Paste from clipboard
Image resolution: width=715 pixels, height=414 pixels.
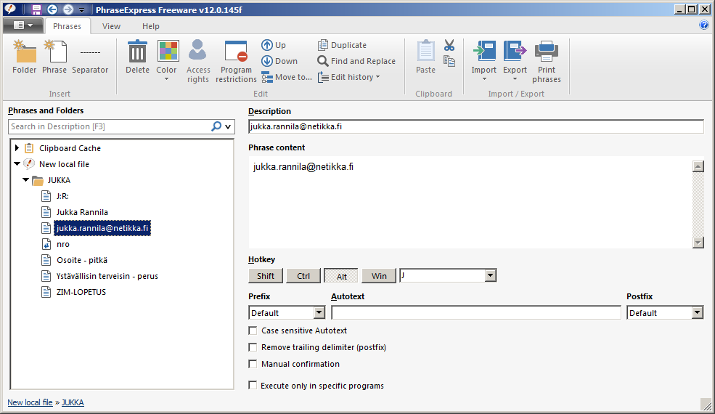(x=425, y=57)
